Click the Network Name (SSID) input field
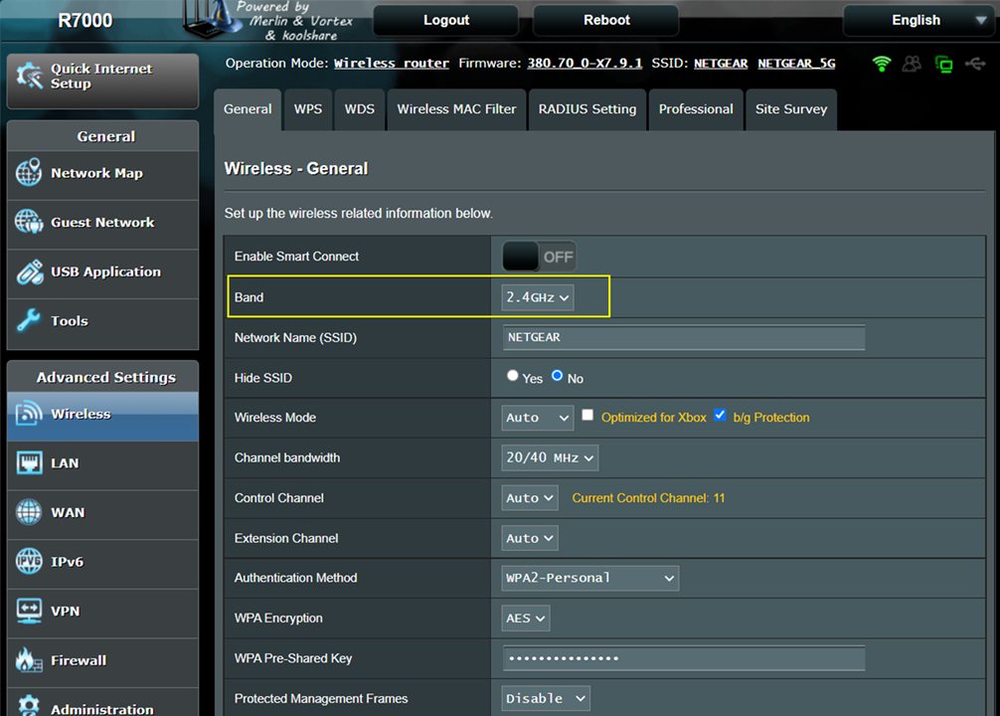1000x716 pixels. point(684,338)
